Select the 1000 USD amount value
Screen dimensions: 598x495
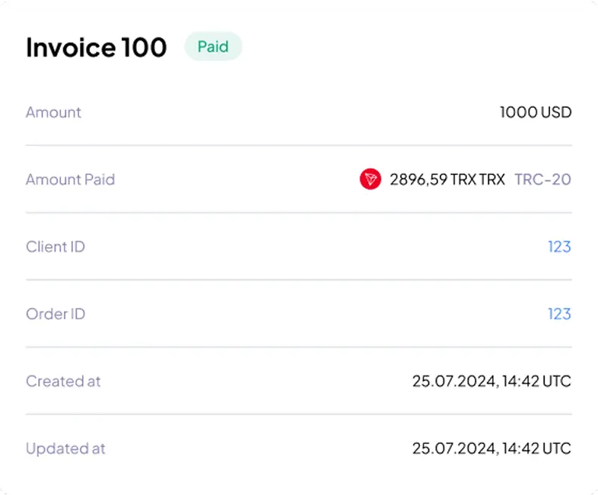tap(536, 112)
